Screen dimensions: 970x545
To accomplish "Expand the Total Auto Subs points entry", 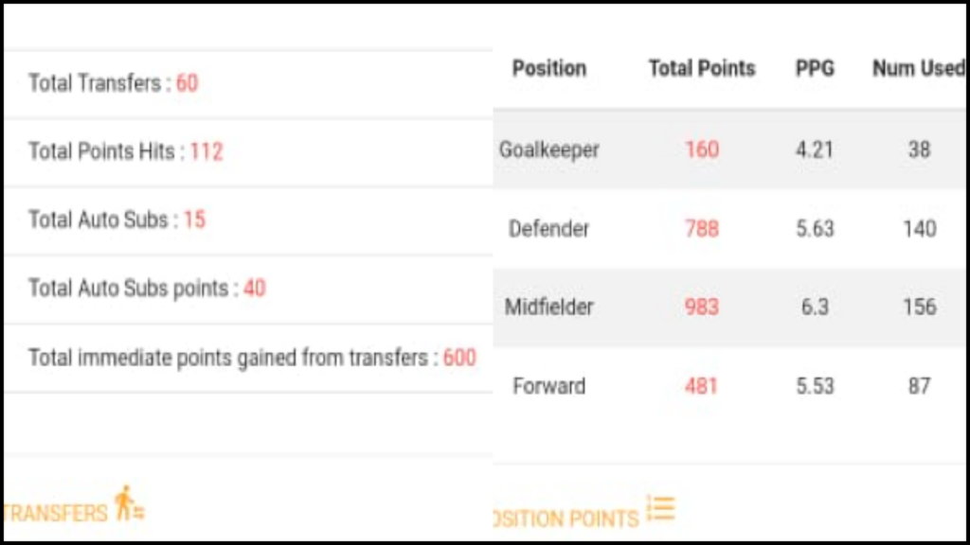I will point(147,289).
